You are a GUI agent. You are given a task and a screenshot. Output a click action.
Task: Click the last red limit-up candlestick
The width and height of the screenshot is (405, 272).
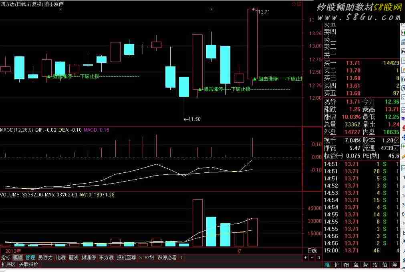(252, 44)
